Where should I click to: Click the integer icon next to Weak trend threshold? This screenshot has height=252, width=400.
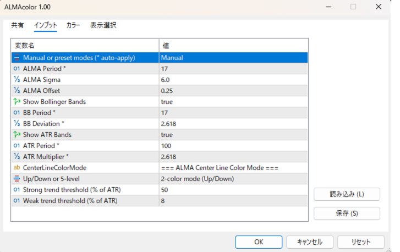[17, 200]
